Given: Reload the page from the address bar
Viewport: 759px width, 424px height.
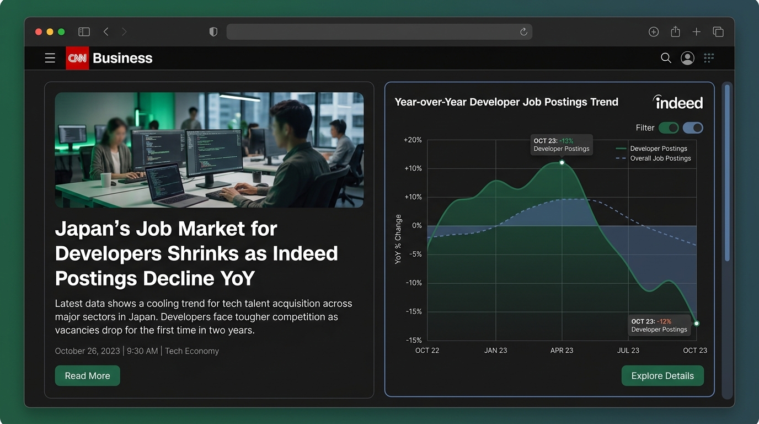Looking at the screenshot, I should tap(523, 32).
